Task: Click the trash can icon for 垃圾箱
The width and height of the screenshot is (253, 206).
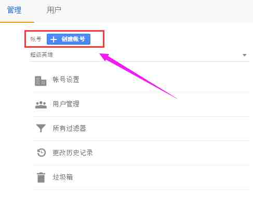Action: [x=41, y=177]
